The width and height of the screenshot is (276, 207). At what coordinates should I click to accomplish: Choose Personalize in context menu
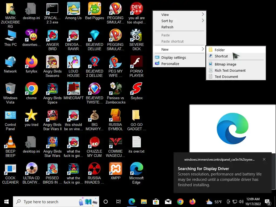pos(179,64)
